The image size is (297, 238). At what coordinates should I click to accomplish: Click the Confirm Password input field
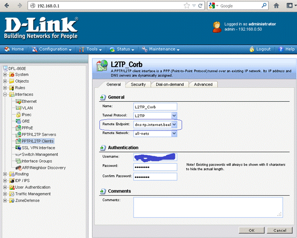point(155,177)
